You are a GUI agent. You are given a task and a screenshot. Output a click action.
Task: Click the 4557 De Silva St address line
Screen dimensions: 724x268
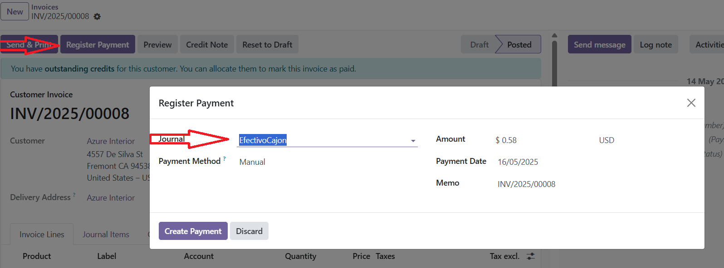[115, 154]
